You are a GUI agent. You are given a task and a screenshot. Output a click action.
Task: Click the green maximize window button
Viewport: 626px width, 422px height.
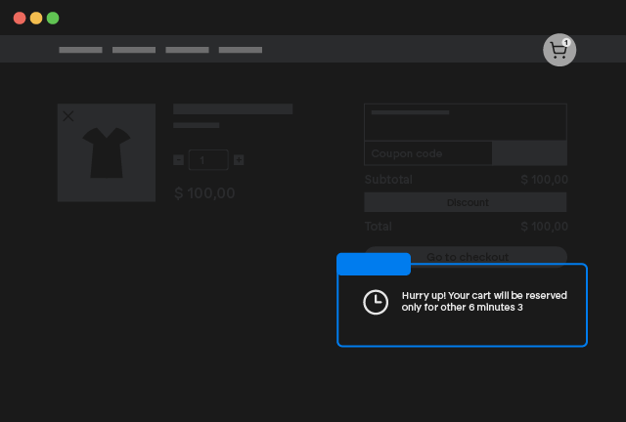(x=53, y=18)
